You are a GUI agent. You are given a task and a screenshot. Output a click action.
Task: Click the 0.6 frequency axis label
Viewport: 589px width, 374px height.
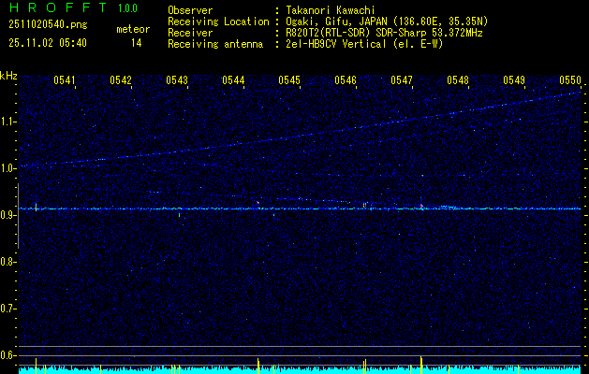(8, 355)
